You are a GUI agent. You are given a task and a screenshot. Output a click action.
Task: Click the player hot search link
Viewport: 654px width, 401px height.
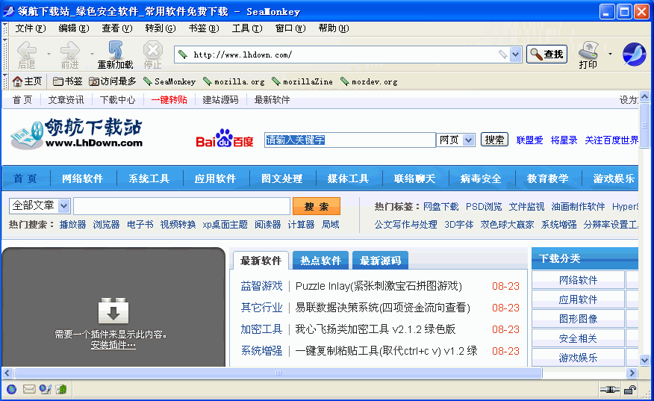[x=72, y=225]
